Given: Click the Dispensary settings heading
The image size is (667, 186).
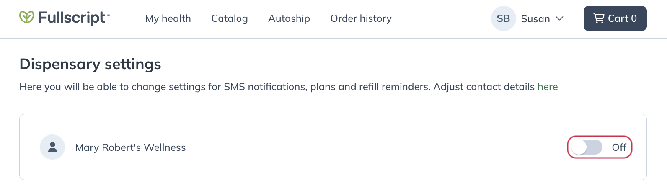Looking at the screenshot, I should point(90,64).
